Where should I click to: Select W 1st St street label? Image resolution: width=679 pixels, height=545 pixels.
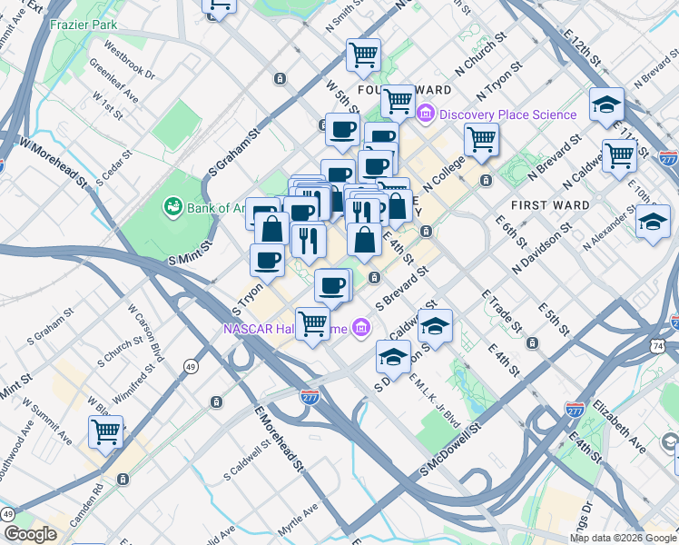[108, 105]
